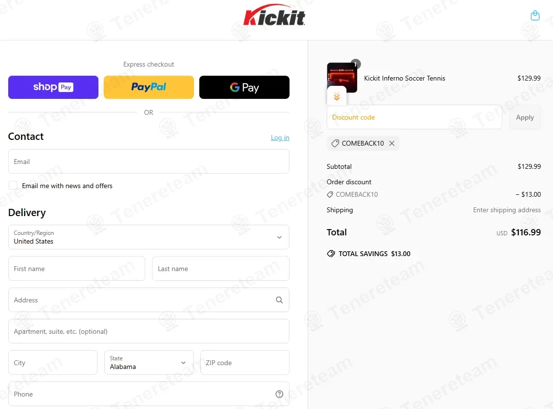Click the COMEBACK10 tag icon in chip
This screenshot has height=409, width=553.
[335, 143]
